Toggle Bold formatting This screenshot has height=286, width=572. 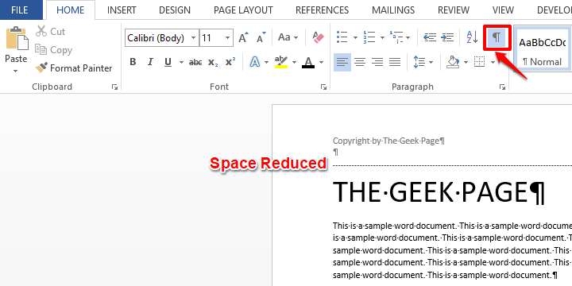pyautogui.click(x=133, y=62)
